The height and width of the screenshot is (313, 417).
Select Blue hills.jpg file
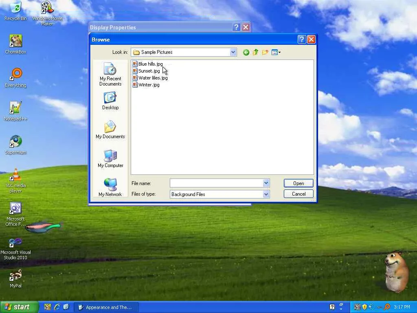(x=147, y=64)
